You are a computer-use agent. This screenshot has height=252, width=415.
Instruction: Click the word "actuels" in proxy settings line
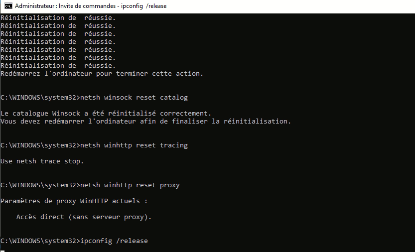click(x=126, y=201)
